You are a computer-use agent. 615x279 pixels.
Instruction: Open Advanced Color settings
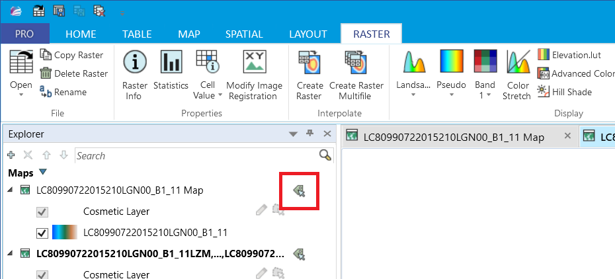576,73
